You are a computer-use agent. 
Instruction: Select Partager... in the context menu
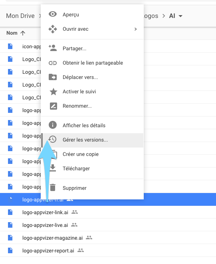pyautogui.click(x=92, y=49)
